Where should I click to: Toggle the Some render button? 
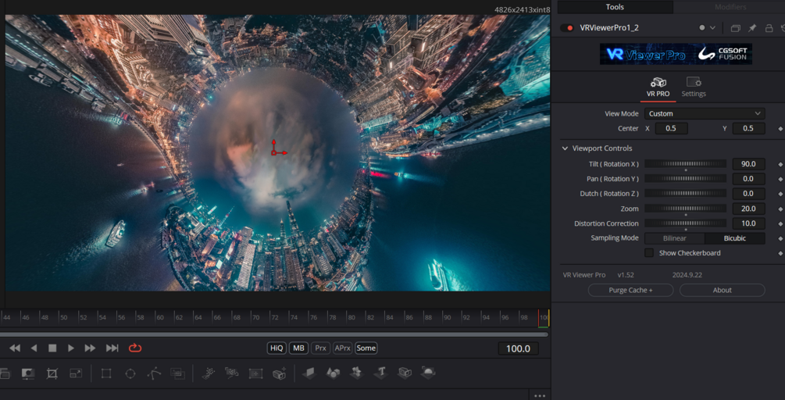pos(366,348)
